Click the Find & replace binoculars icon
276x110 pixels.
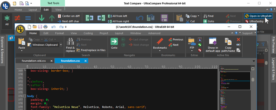70,42
